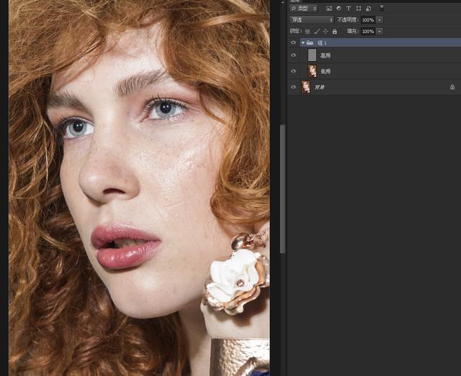Image resolution: width=461 pixels, height=376 pixels.
Task: Toggle visibility of the 低频 layer
Action: [293, 71]
